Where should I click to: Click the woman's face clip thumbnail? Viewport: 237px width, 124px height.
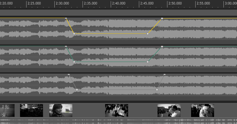tap(61, 110)
